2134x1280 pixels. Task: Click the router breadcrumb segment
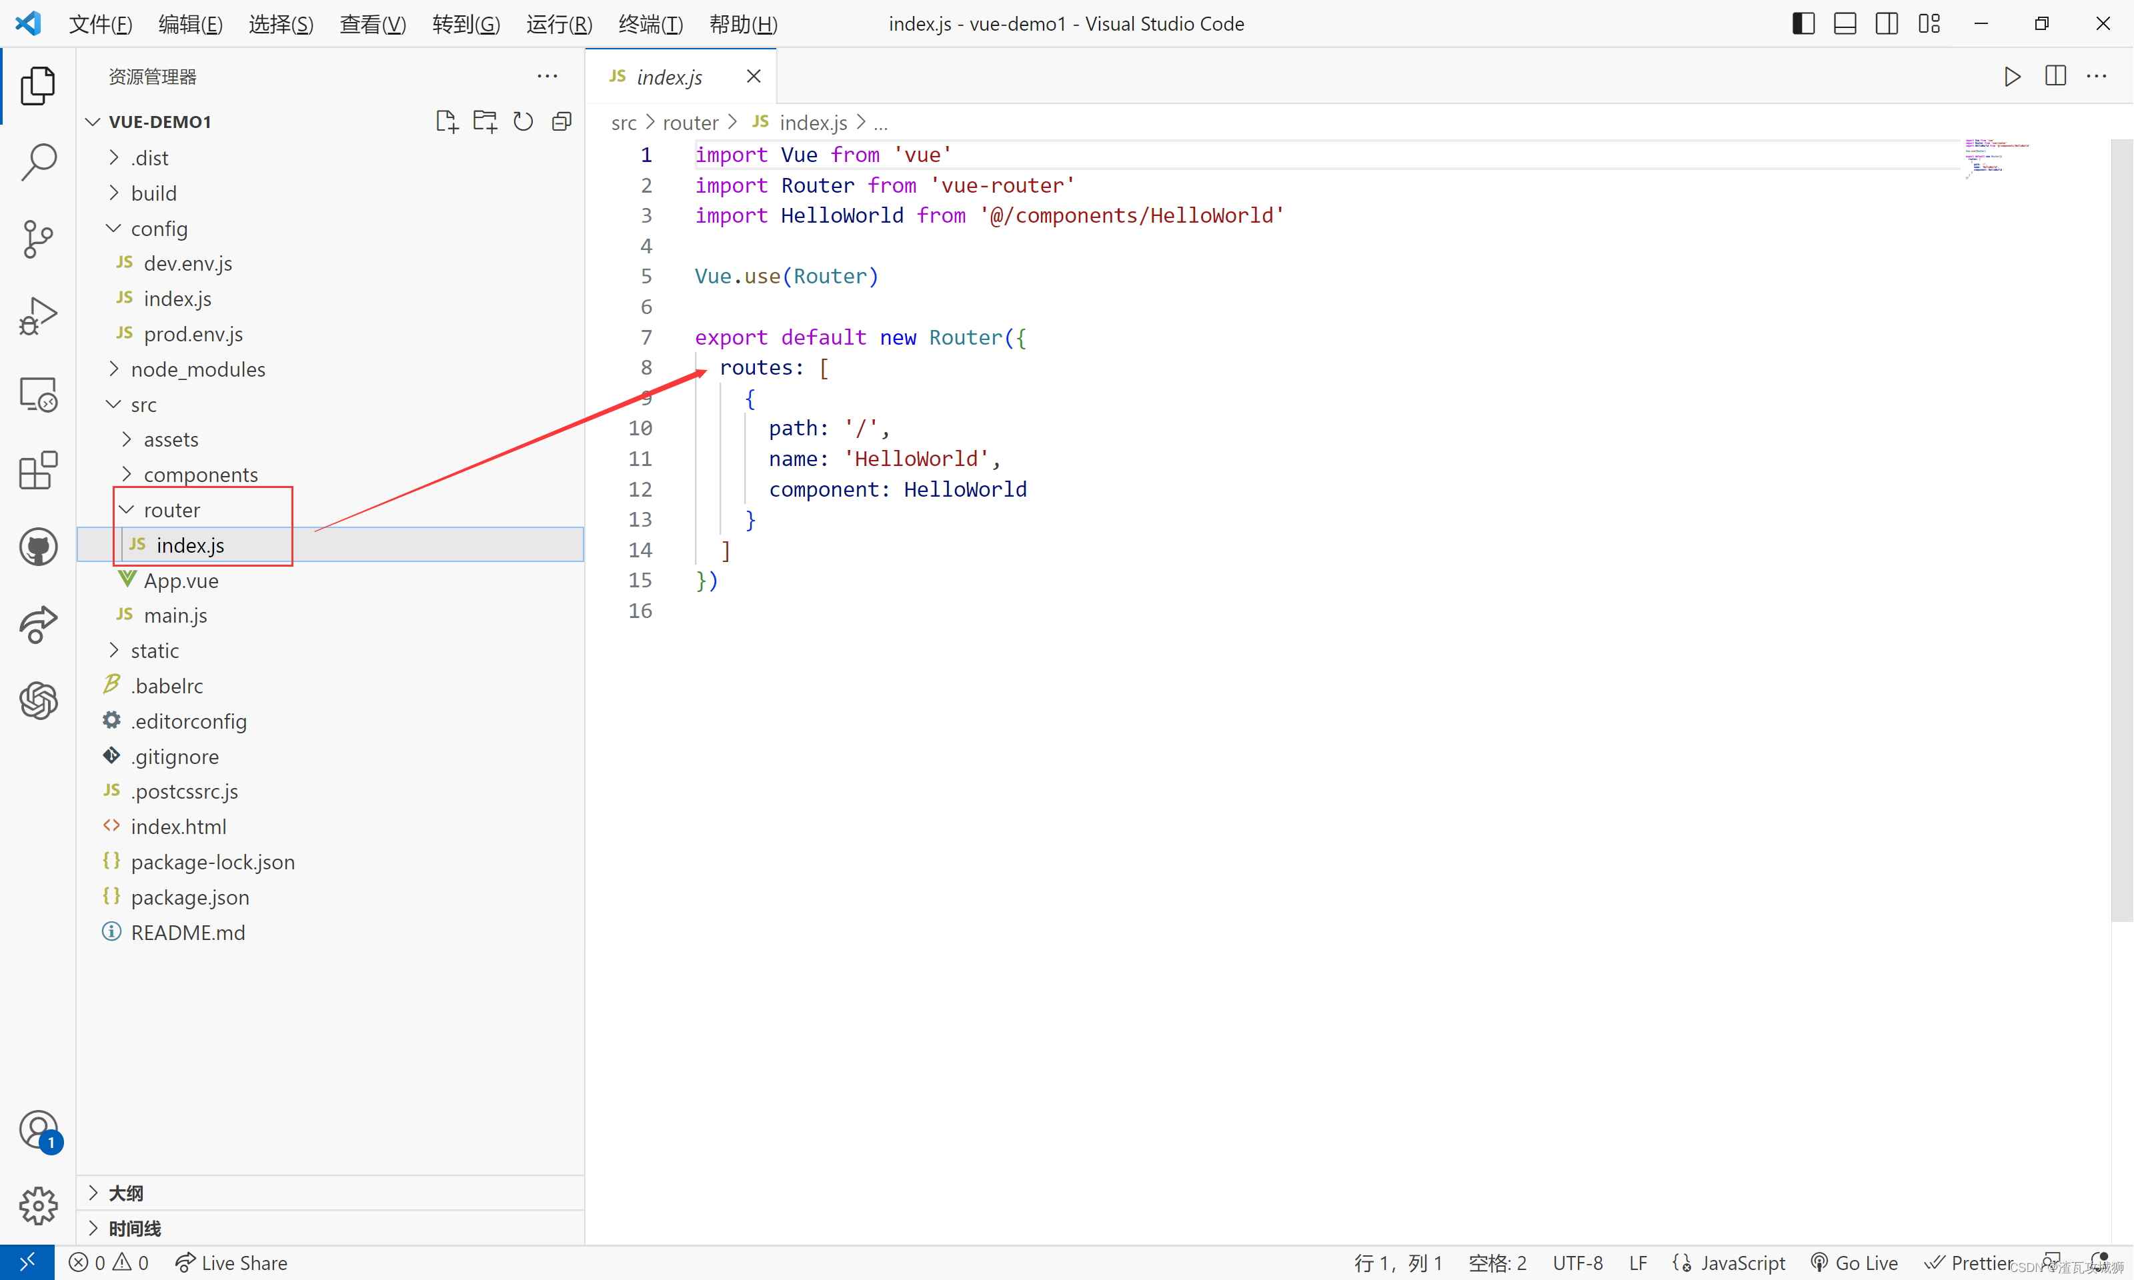[x=690, y=123]
